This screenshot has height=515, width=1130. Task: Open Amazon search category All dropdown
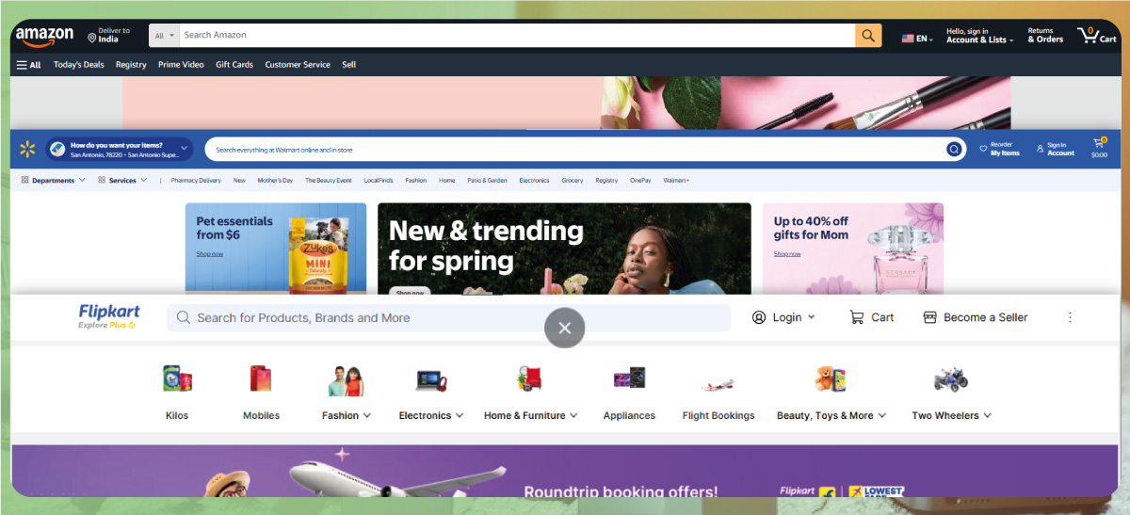(165, 36)
